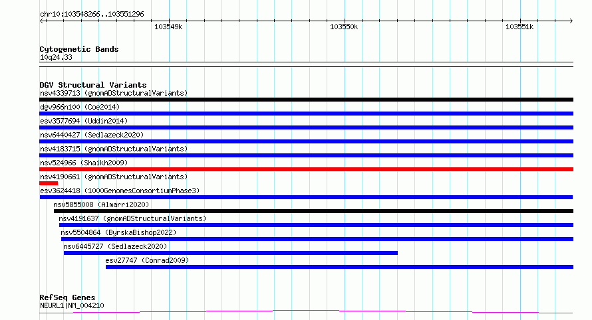Open nsv6440427 (Sedlazeck2020) variant label

tap(92, 135)
